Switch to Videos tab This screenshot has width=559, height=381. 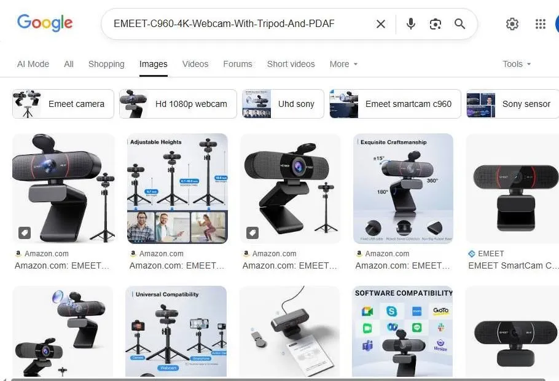click(x=195, y=64)
